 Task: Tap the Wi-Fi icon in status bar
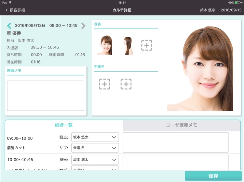[x=10, y=3]
